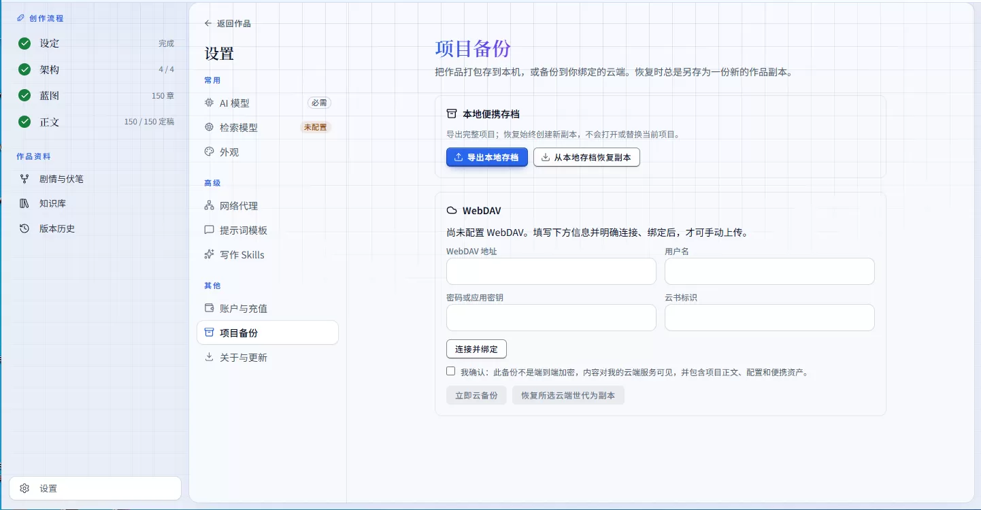This screenshot has height=510, width=981.
Task: Tick the 我确认 backup confirmation checkbox
Action: [x=450, y=371]
